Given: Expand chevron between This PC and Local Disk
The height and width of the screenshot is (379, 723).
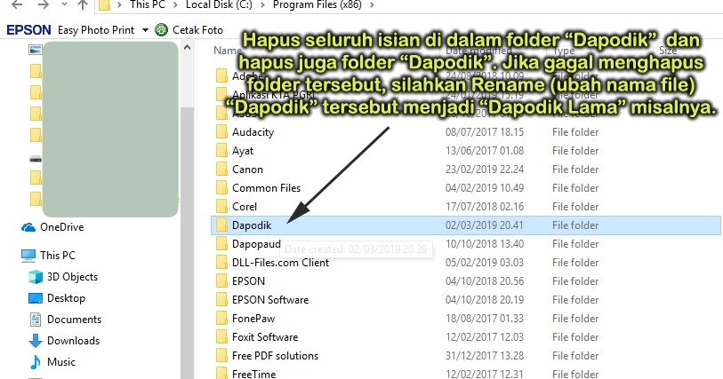Looking at the screenshot, I should click(x=175, y=5).
